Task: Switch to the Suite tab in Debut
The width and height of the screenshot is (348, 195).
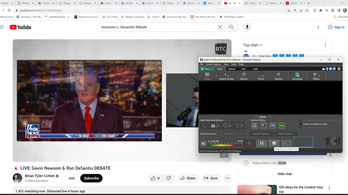Action: (x=256, y=69)
